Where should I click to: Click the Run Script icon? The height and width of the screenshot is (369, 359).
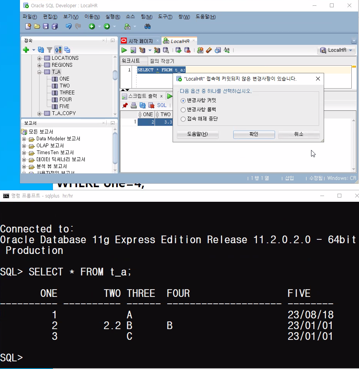pyautogui.click(x=133, y=50)
